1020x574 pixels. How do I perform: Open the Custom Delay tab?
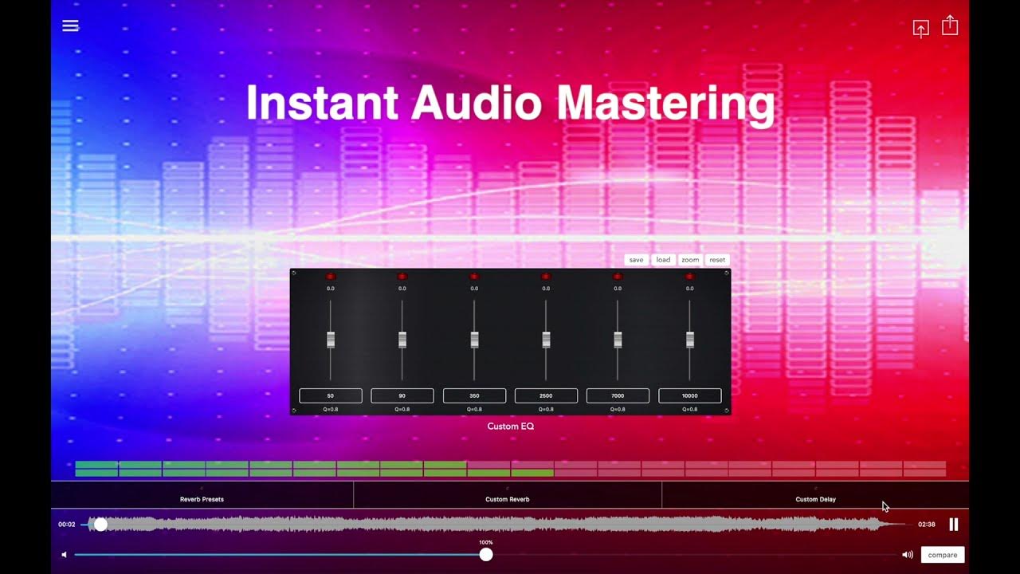pos(815,495)
